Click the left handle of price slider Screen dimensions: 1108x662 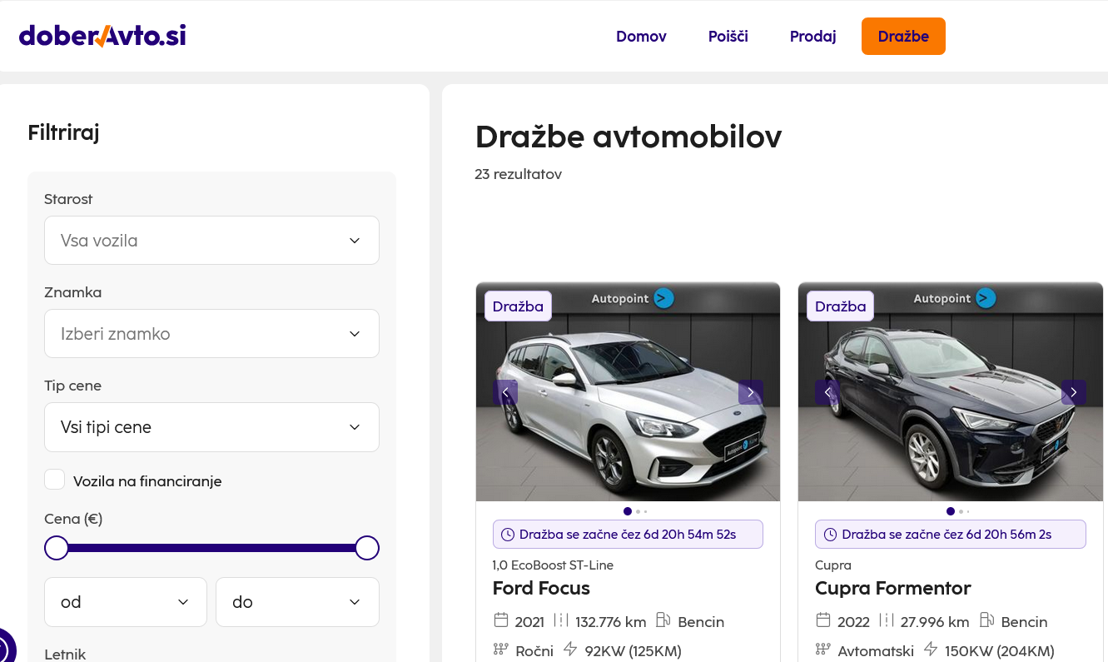(57, 548)
